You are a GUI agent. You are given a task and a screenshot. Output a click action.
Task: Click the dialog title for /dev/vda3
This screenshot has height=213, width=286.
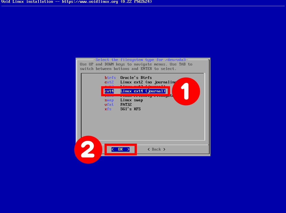141,60
